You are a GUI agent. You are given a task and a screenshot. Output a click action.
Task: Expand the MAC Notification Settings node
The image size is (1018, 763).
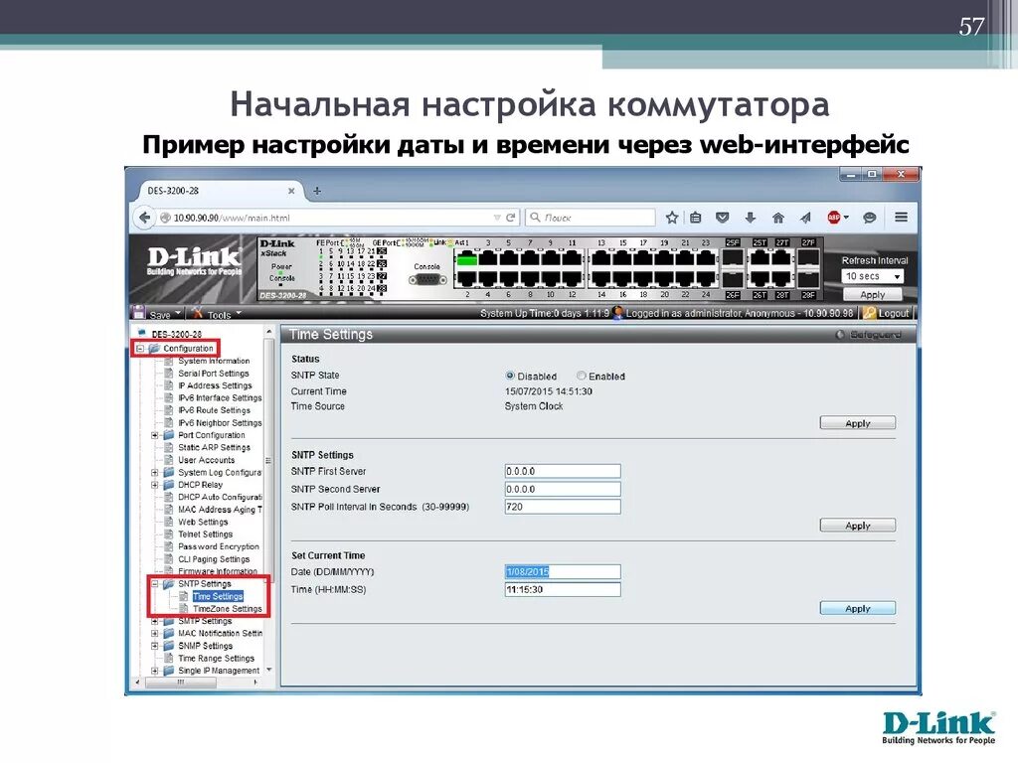(154, 633)
